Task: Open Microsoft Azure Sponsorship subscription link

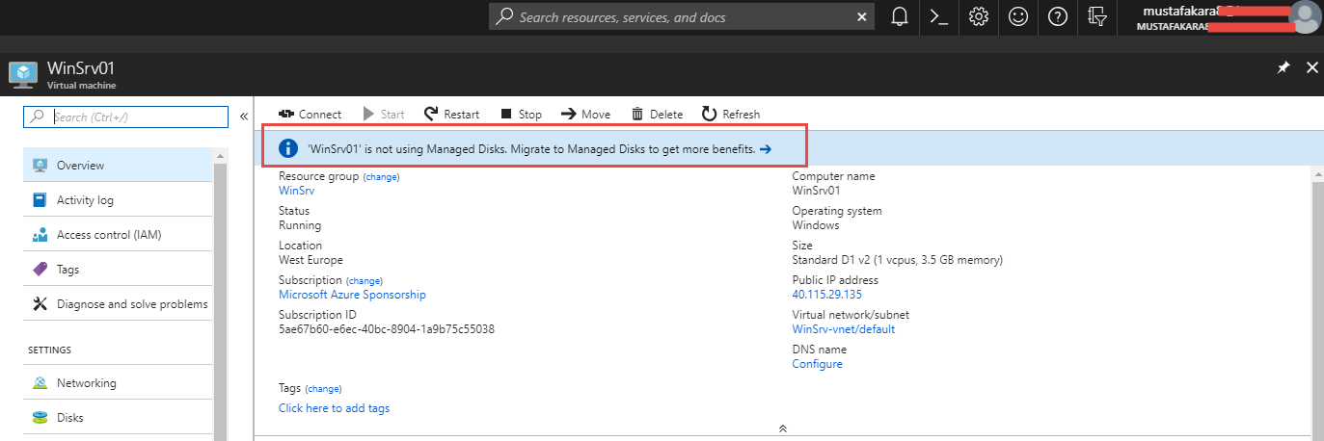Action: 352,295
